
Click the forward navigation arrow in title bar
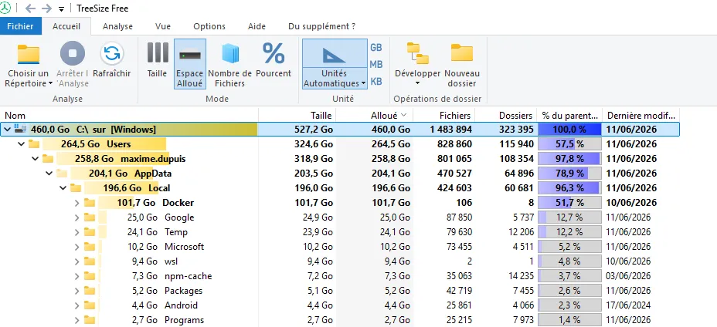click(x=46, y=8)
